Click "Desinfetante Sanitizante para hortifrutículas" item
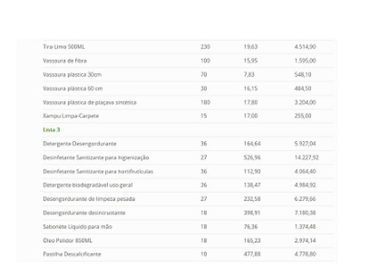This screenshot has width=369, height=276. (x=98, y=171)
